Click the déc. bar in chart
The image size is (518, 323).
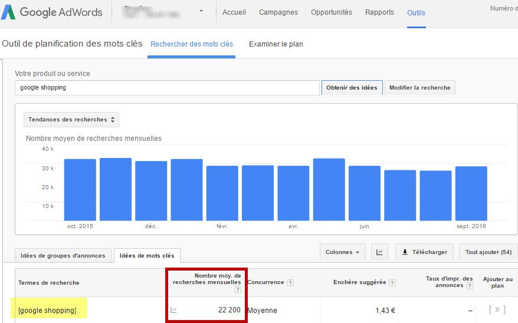(151, 191)
